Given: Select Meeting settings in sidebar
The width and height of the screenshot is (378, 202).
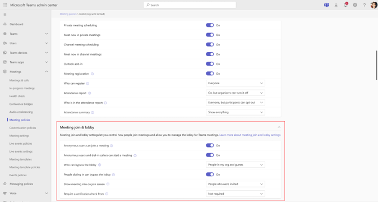Looking at the screenshot, I should pos(19,136).
